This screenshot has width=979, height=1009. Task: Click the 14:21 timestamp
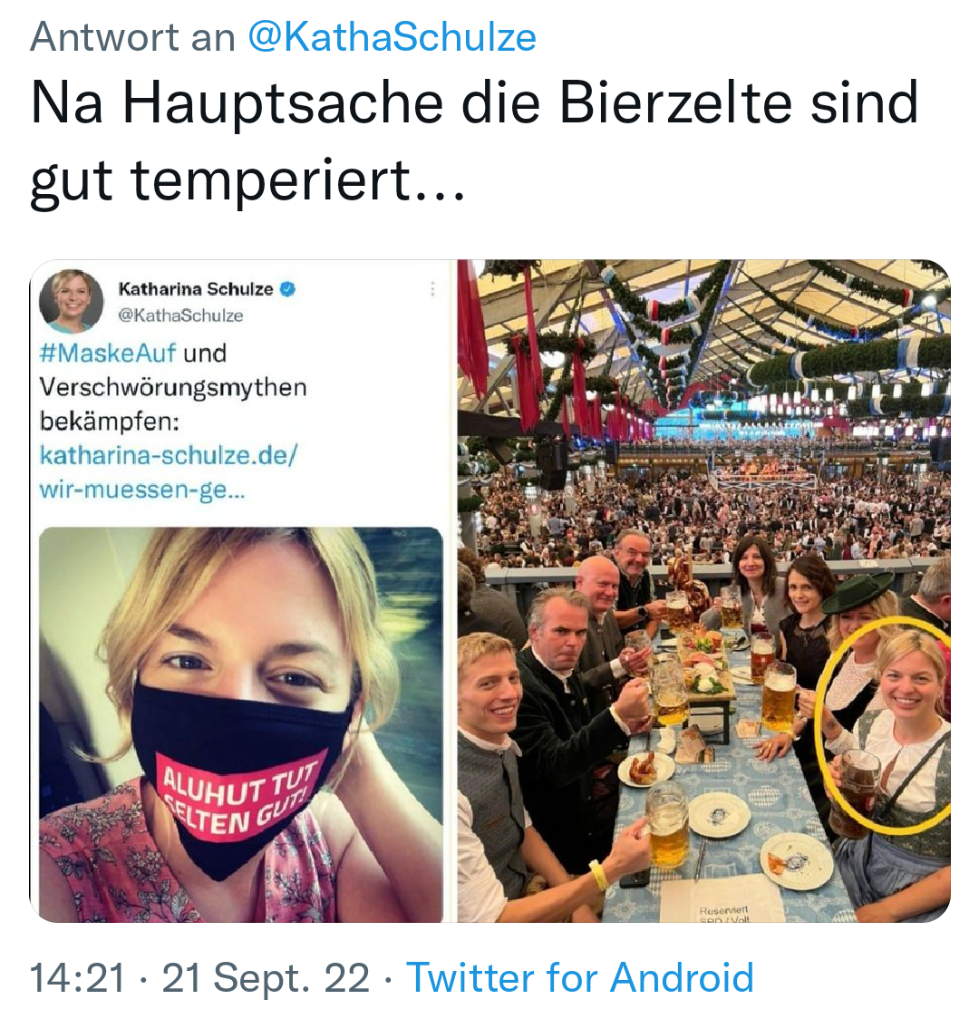77,978
